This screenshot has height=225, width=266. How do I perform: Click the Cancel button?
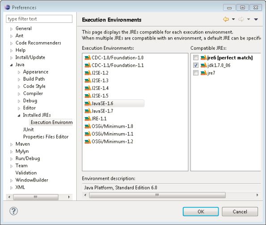(240, 212)
